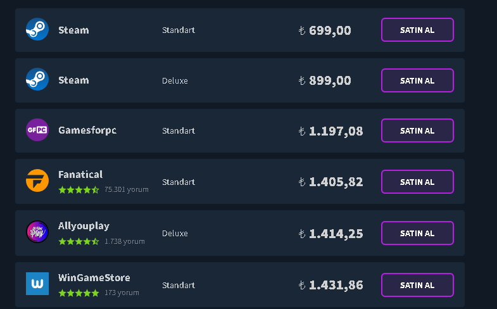Click the Gamesforpc store name
Screen dimensions: 497x309
tap(87, 130)
